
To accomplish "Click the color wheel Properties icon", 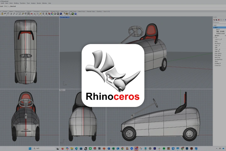I will coord(52,14).
